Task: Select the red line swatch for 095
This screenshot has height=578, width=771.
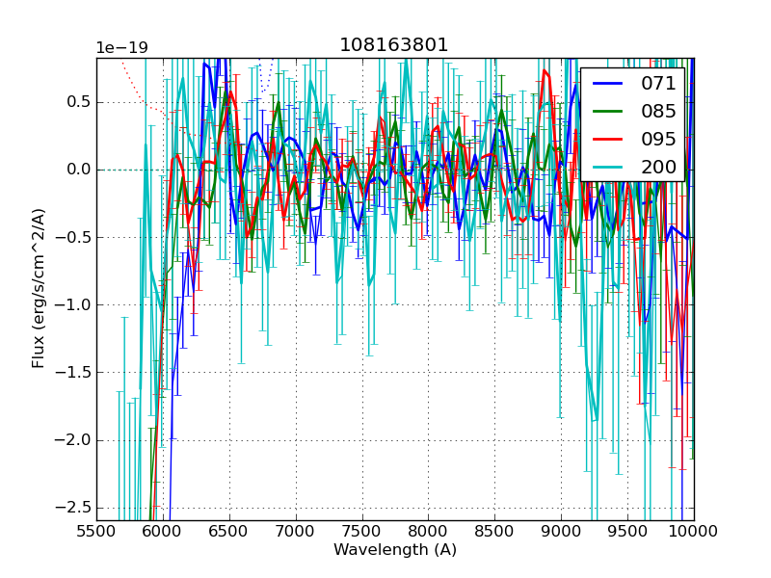Action: 608,139
